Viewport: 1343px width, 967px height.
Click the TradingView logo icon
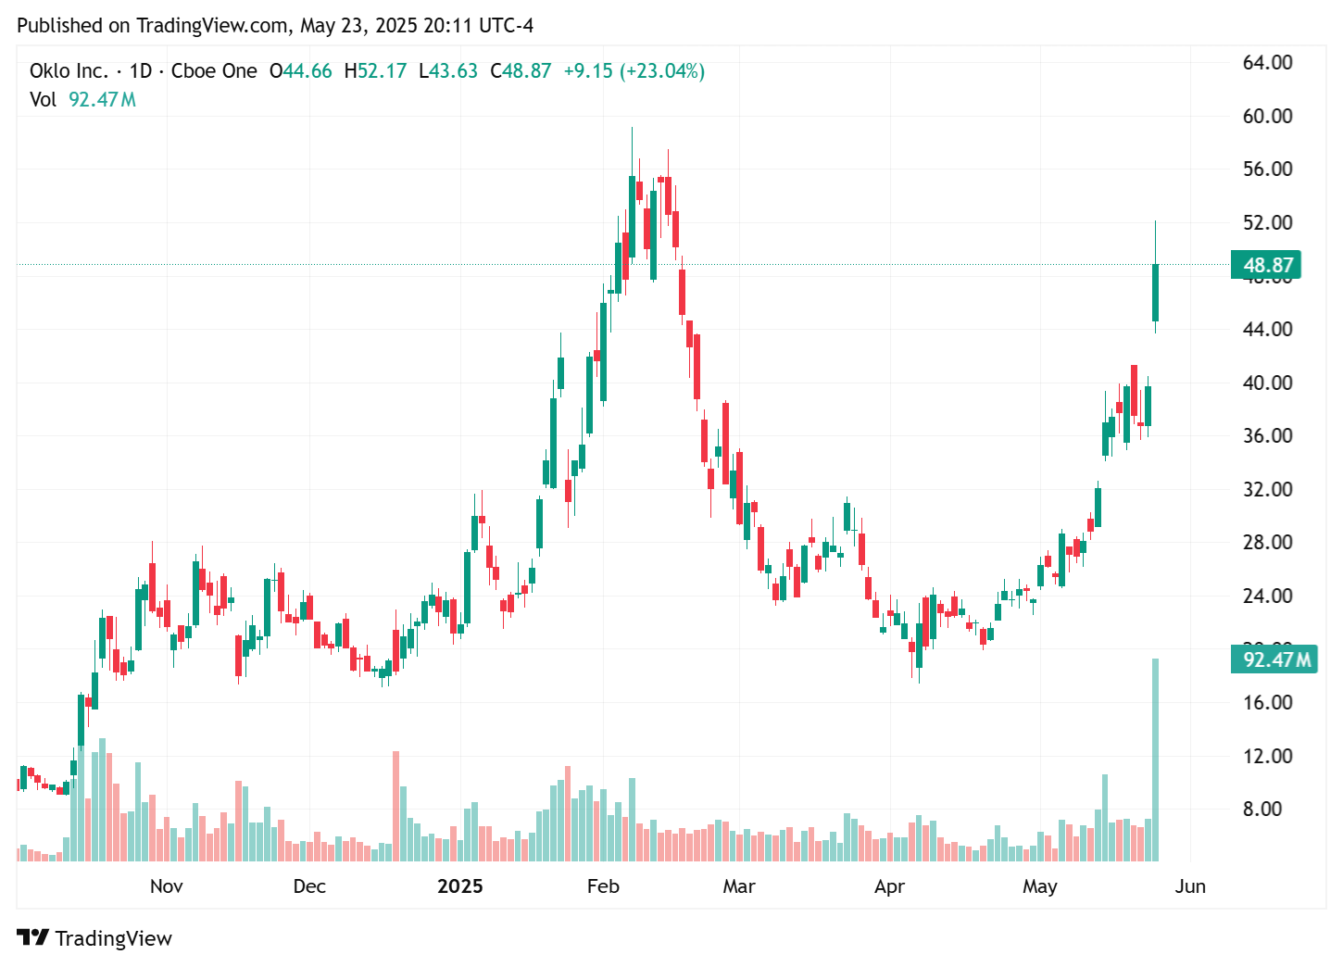34,937
